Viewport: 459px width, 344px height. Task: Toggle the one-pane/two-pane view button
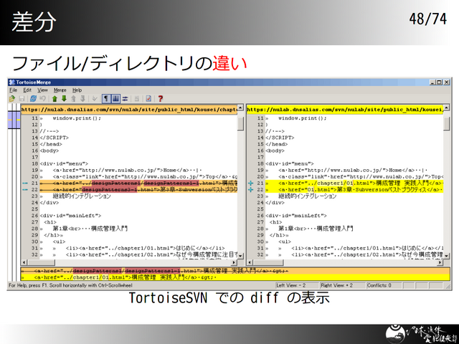(116, 98)
